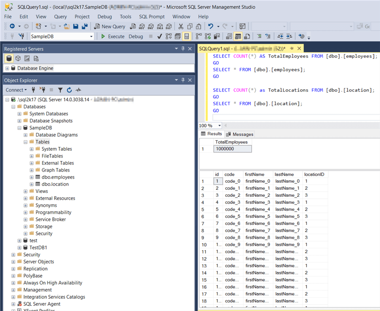Viewport: 380px width, 311px height.
Task: Select Database Engine view in Registered Servers
Action: point(8,58)
